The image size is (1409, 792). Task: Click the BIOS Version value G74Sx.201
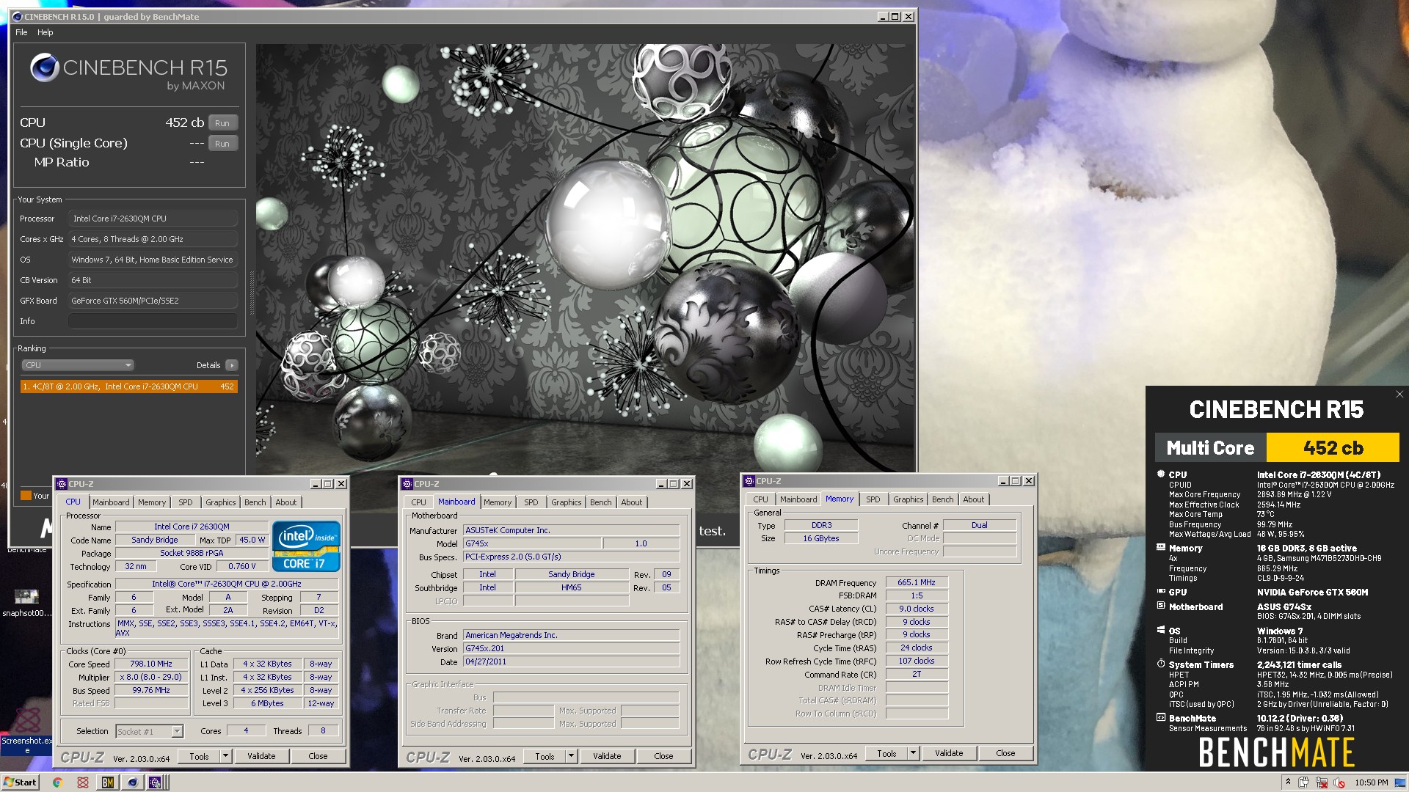[571, 649]
